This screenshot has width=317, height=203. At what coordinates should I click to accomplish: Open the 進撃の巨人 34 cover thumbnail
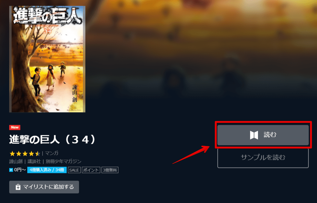point(47,59)
